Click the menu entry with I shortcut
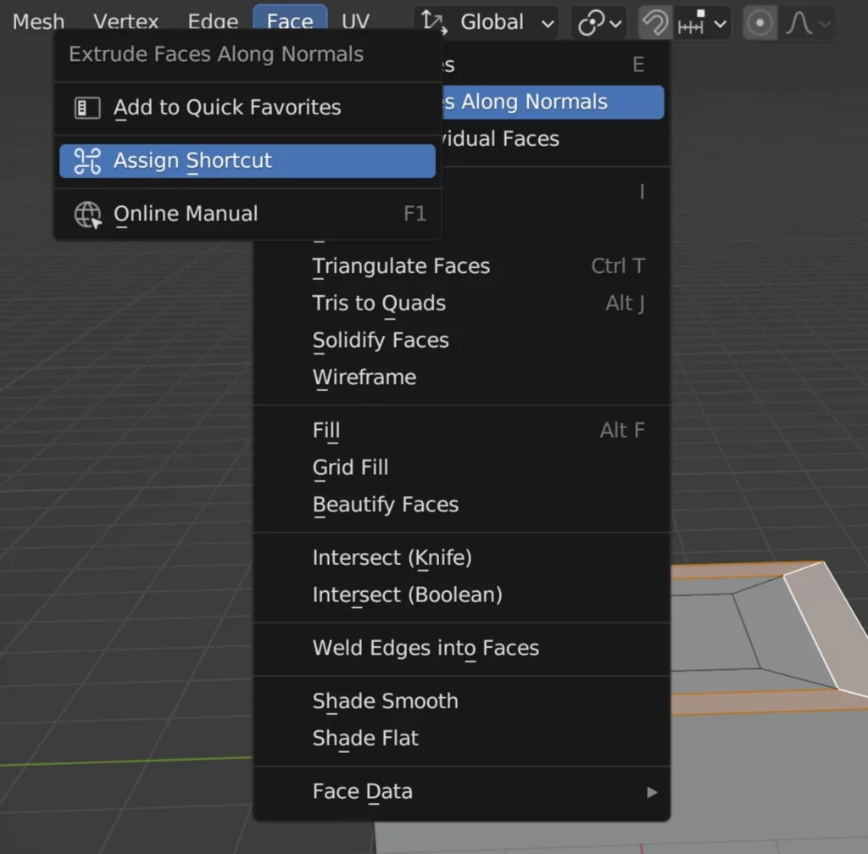The height and width of the screenshot is (854, 868). point(555,192)
